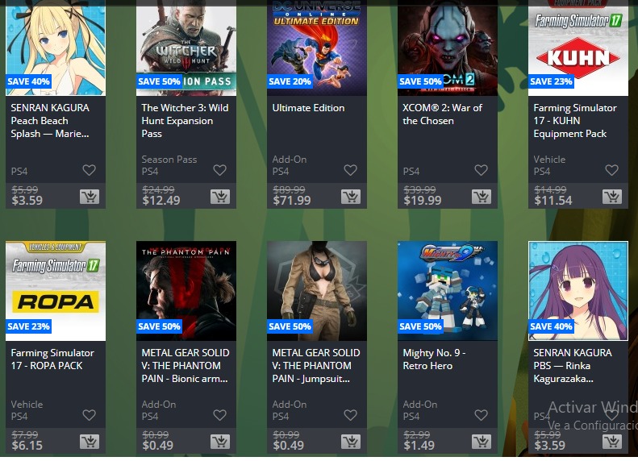Open Farming Simulator 17 KUHN Equipment Pack title
This screenshot has height=461, width=638.
575,121
